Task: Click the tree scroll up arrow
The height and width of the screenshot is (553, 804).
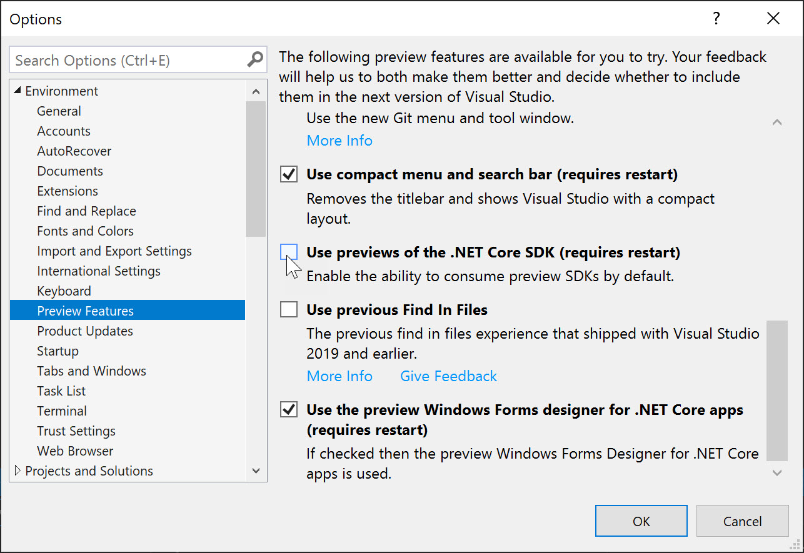Action: pos(256,91)
